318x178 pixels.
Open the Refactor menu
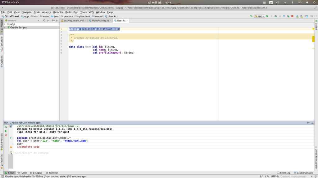coord(58,12)
